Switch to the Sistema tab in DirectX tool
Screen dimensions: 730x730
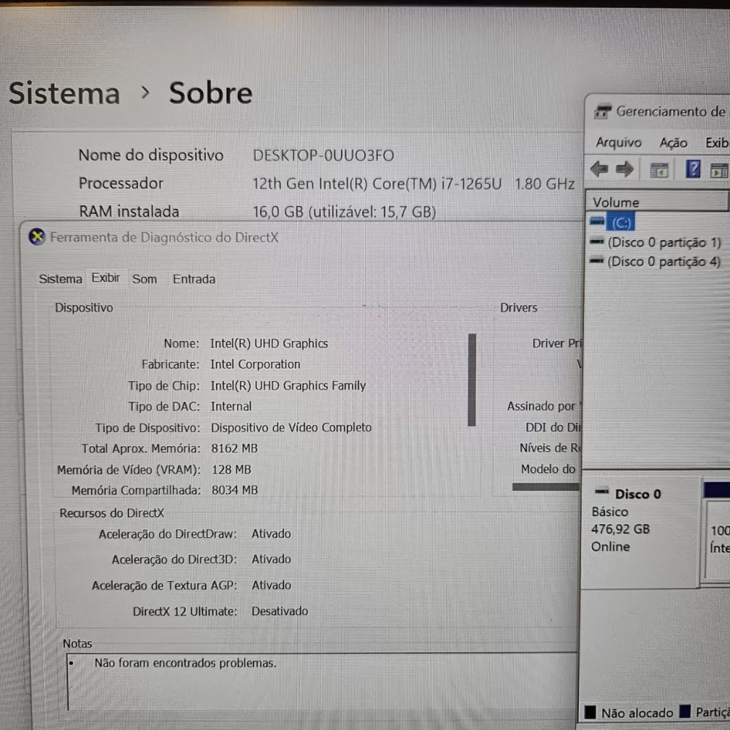[61, 279]
